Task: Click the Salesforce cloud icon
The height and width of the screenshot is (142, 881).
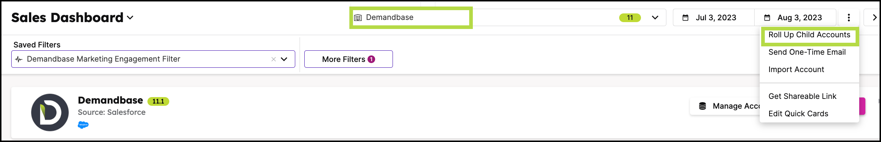Action: (x=83, y=125)
